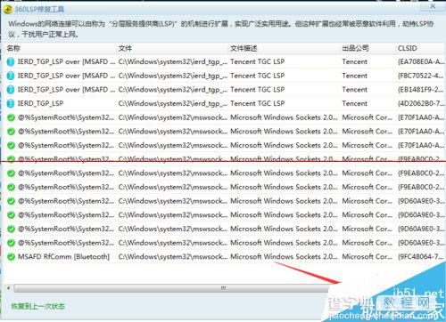Image resolution: width=446 pixels, height=322 pixels.
Task: Click Tencent TGC LSP description in the {4D2062B0 row
Action: tap(258, 103)
